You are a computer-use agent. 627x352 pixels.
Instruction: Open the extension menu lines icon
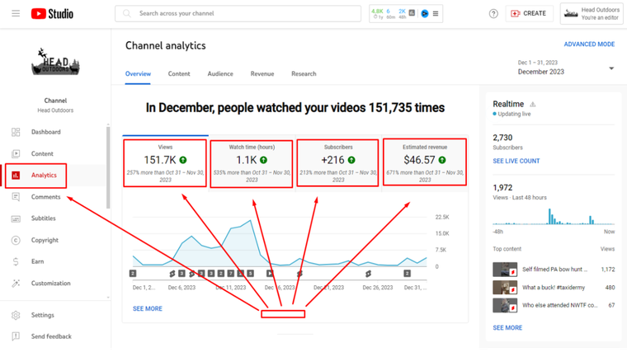(436, 13)
